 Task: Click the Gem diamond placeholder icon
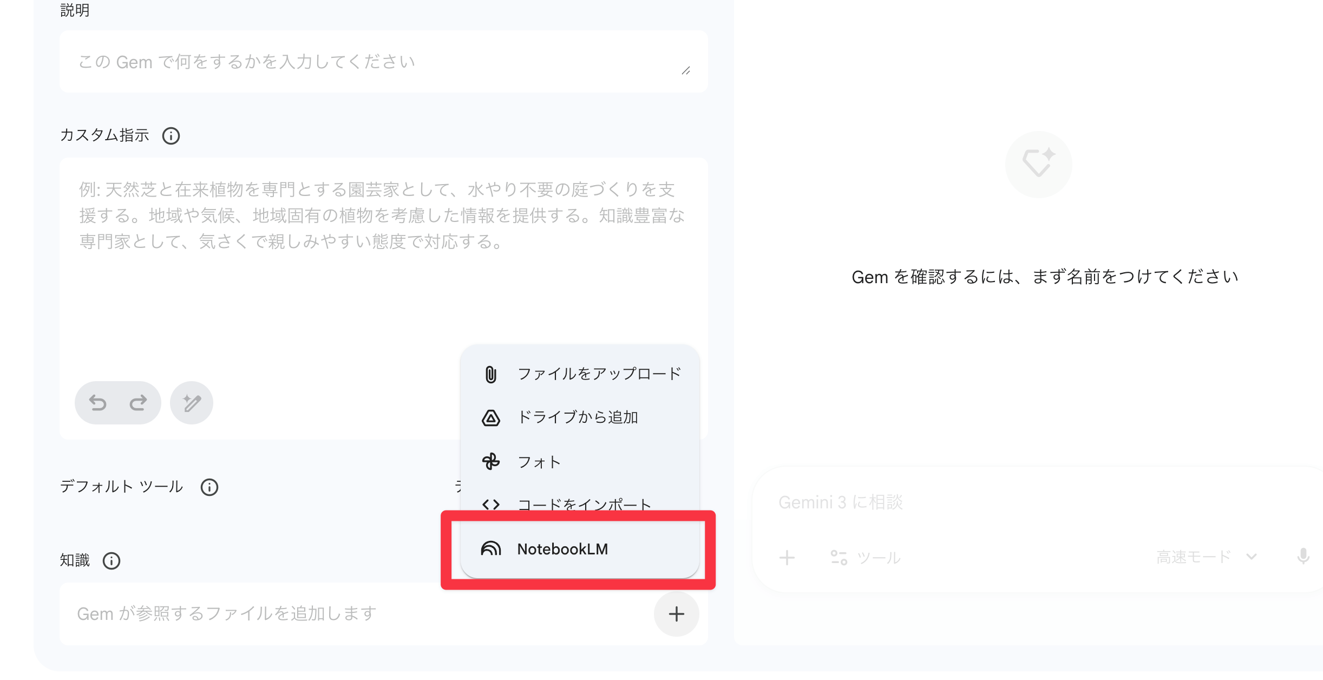1038,164
